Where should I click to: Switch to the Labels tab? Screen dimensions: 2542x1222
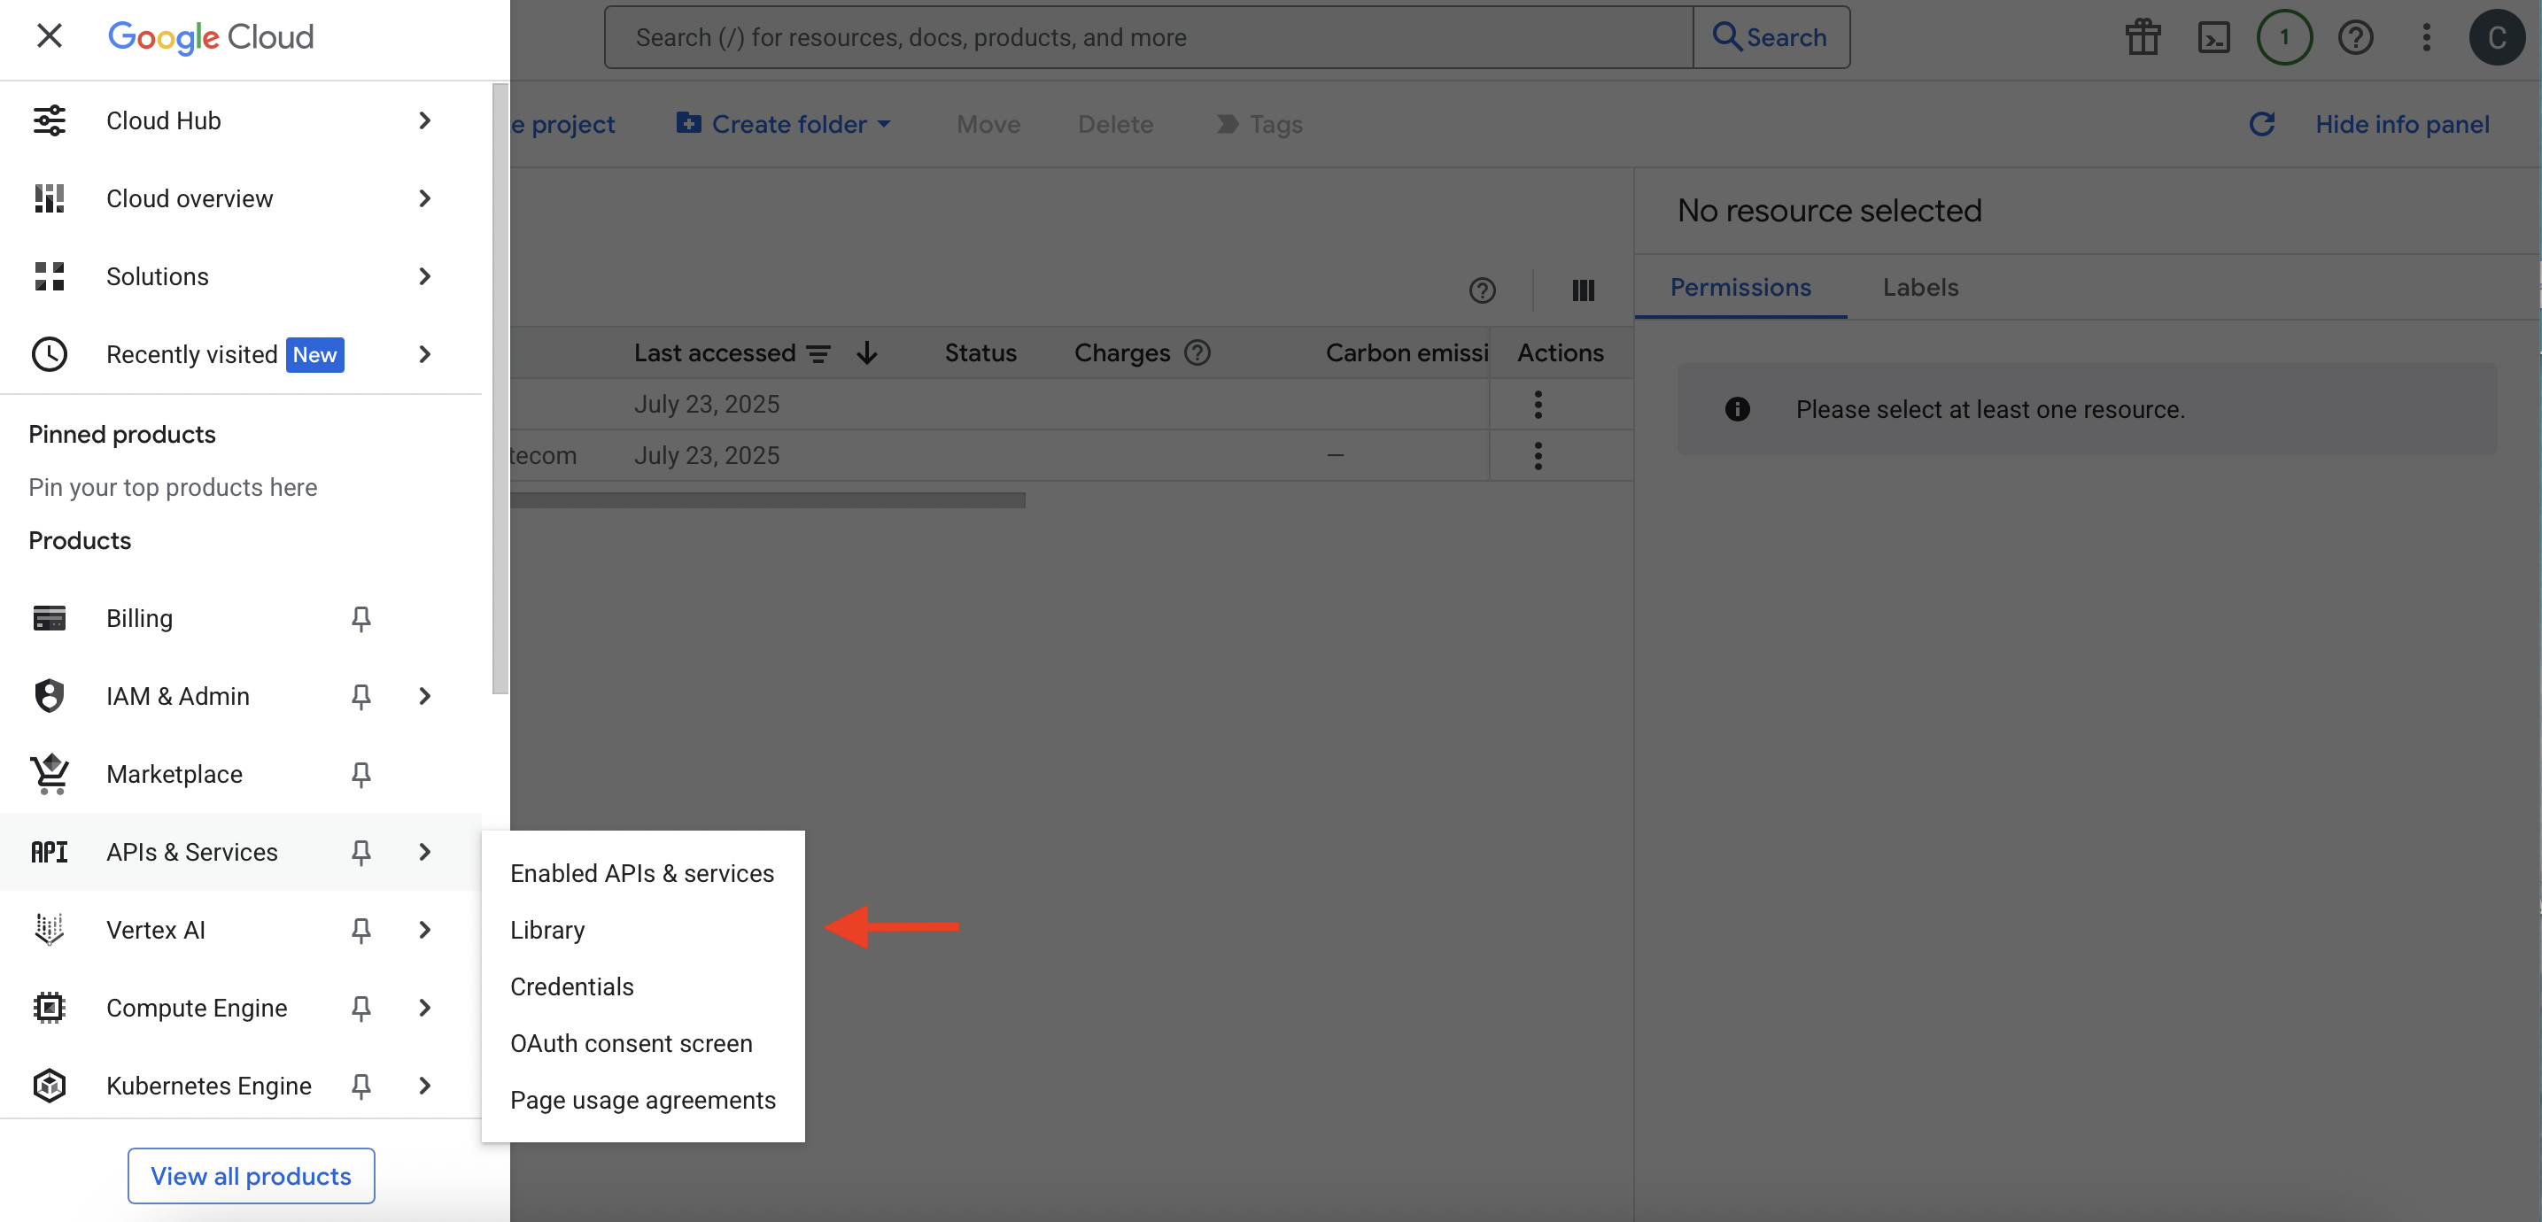[1919, 287]
